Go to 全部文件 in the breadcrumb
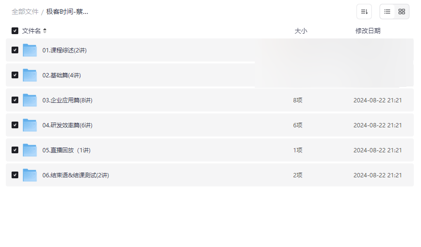421x247 pixels. coord(25,12)
